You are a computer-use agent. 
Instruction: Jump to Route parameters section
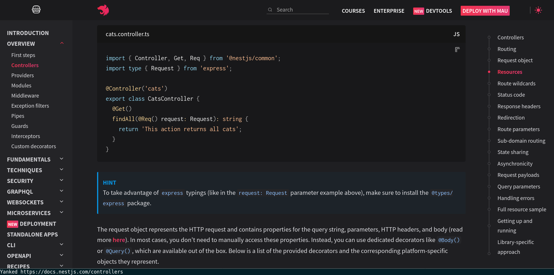coord(518,129)
